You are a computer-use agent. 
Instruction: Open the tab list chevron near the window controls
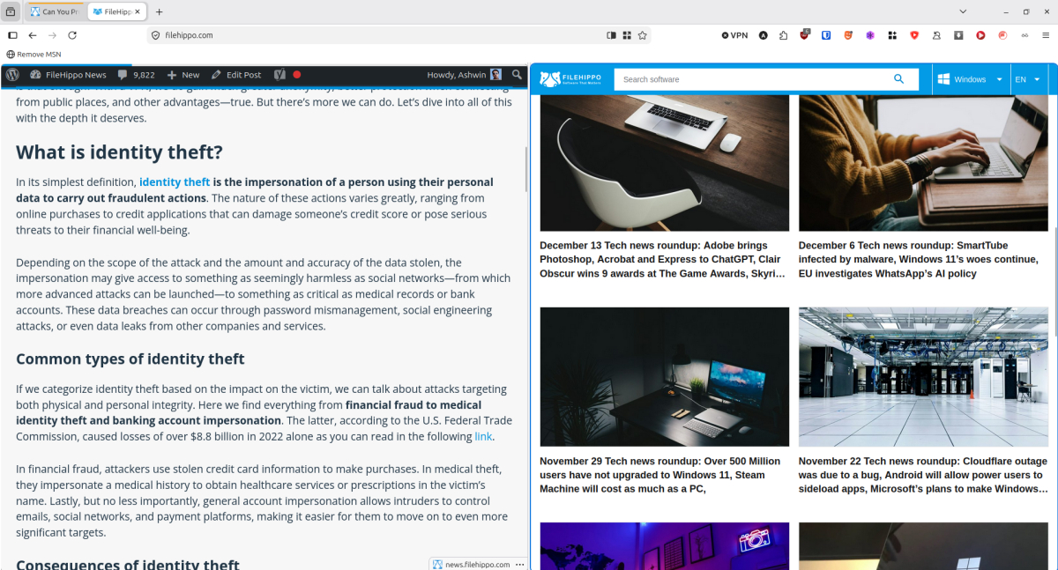[x=962, y=11]
